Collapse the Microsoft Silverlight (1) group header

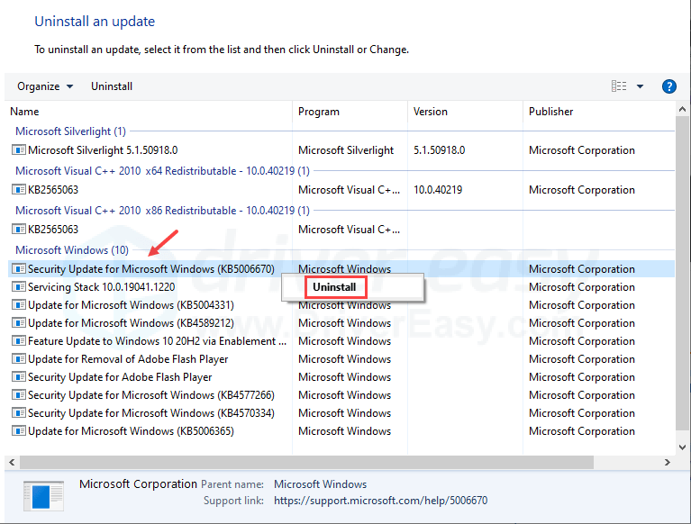pos(70,131)
